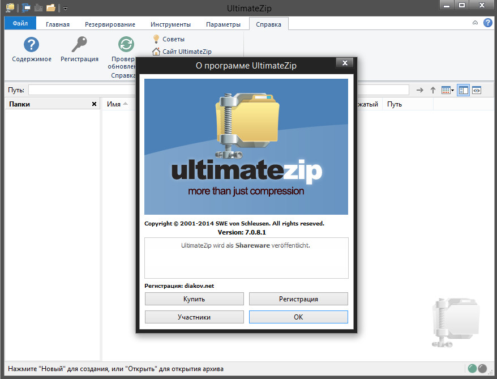Sort by the Имя column header
This screenshot has width=497, height=379.
click(x=114, y=104)
